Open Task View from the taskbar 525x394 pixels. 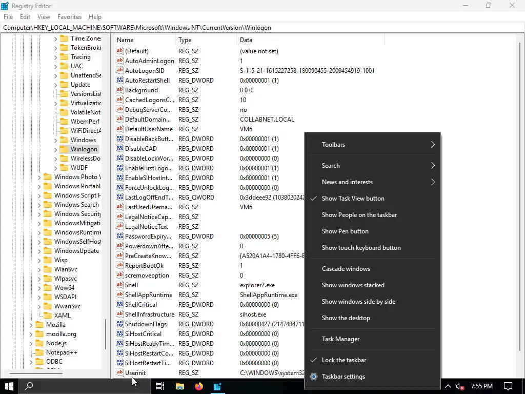pyautogui.click(x=160, y=386)
